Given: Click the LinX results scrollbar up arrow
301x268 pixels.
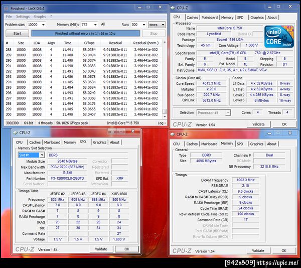Looking at the screenshot, I should pos(165,42).
